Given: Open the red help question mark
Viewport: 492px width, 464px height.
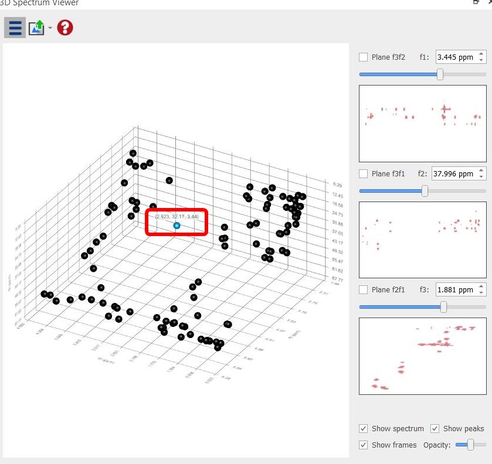Looking at the screenshot, I should click(65, 28).
